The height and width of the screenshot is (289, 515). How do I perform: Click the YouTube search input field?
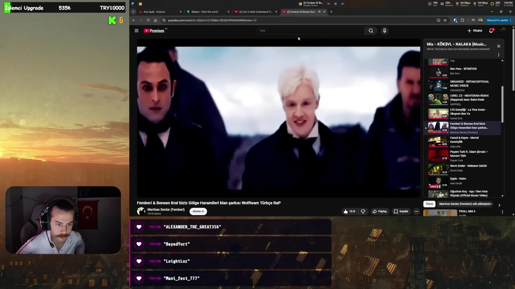pos(311,31)
